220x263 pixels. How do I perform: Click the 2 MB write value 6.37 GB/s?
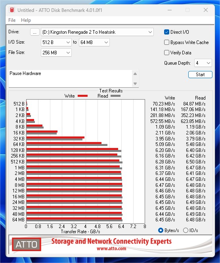pyautogui.click(x=165, y=173)
